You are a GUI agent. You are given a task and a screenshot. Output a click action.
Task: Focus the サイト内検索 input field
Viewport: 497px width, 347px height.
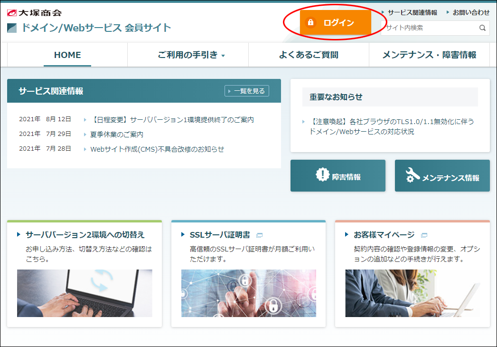pyautogui.click(x=431, y=28)
